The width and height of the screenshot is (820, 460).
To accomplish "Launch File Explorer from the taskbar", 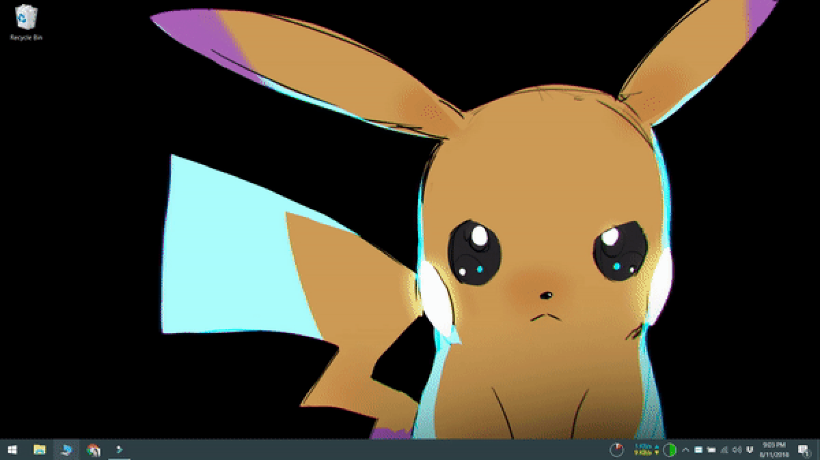I will [40, 450].
